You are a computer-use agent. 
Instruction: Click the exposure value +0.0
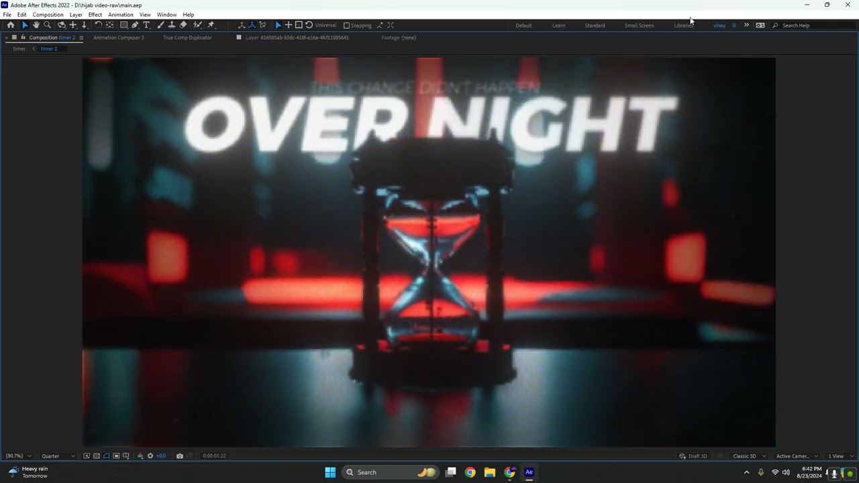coord(161,456)
